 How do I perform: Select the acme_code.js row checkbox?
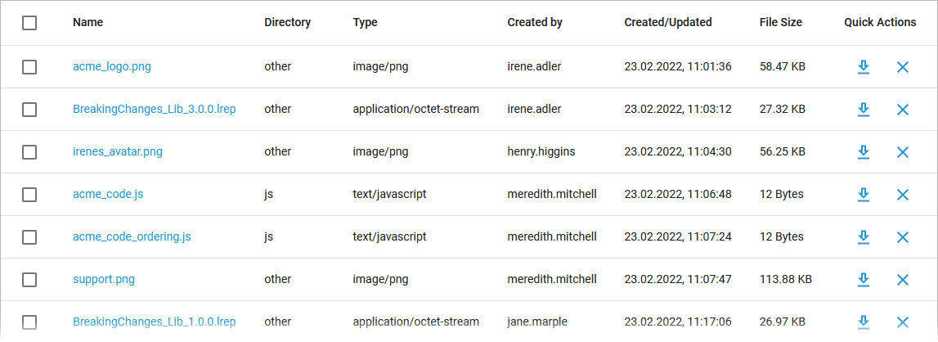tap(29, 195)
